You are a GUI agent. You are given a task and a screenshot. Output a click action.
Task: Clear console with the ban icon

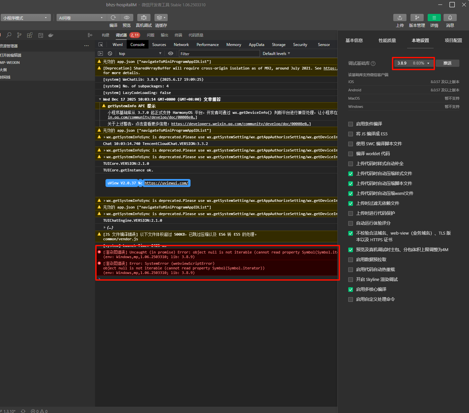pyautogui.click(x=110, y=54)
